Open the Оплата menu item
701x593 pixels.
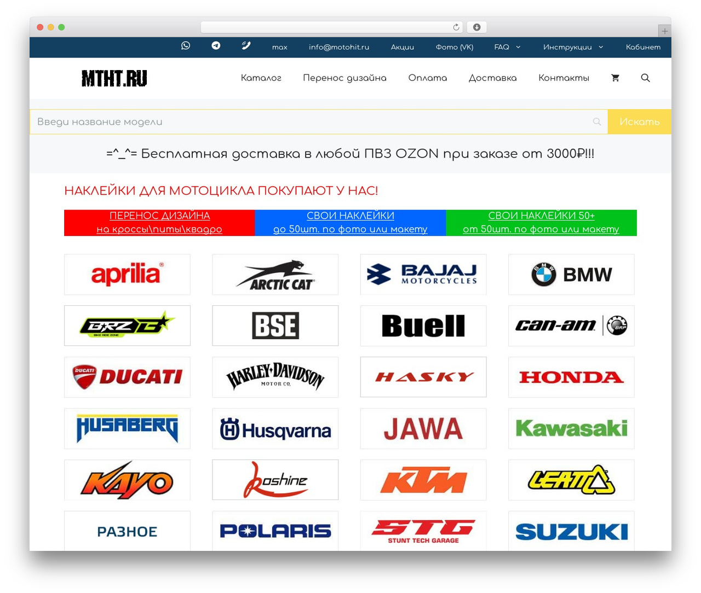[x=428, y=78]
